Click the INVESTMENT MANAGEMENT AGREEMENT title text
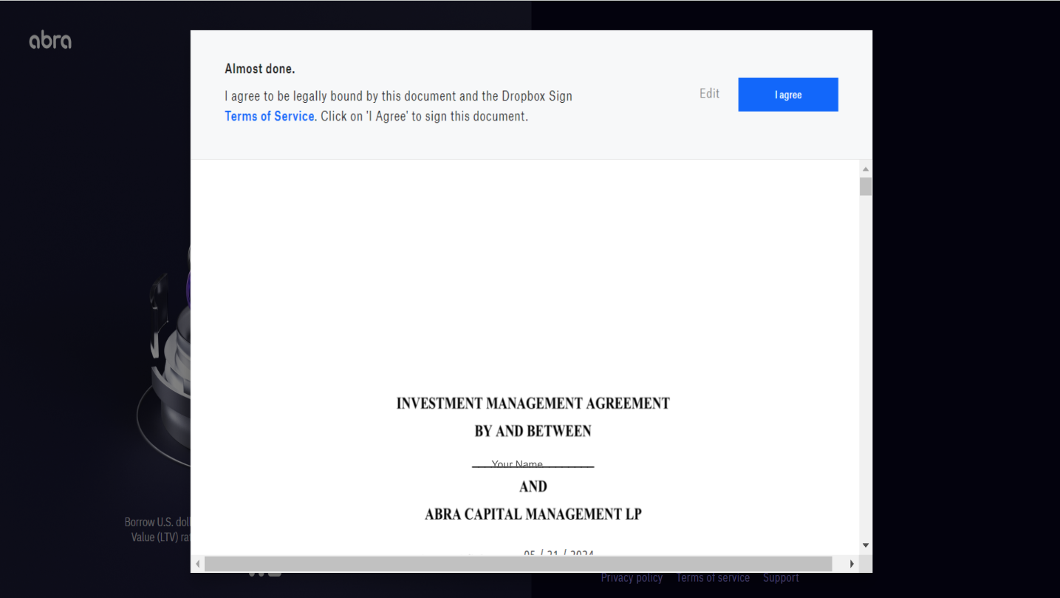 533,404
